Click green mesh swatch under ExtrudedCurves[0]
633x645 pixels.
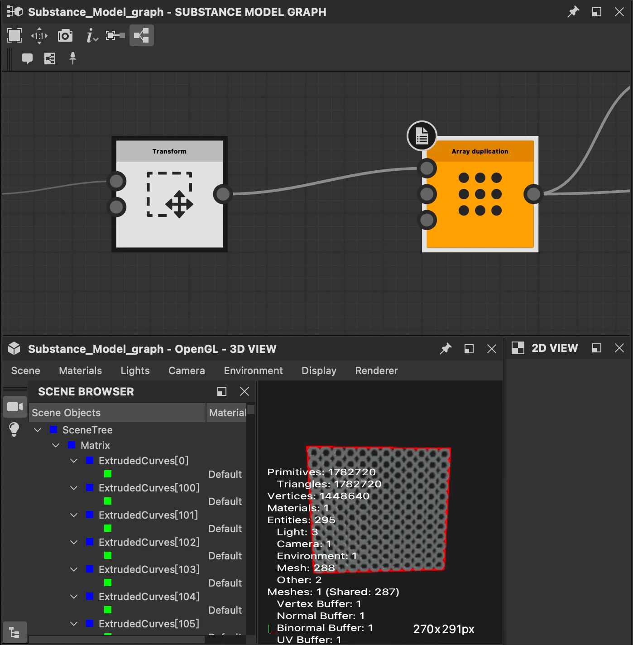[108, 474]
